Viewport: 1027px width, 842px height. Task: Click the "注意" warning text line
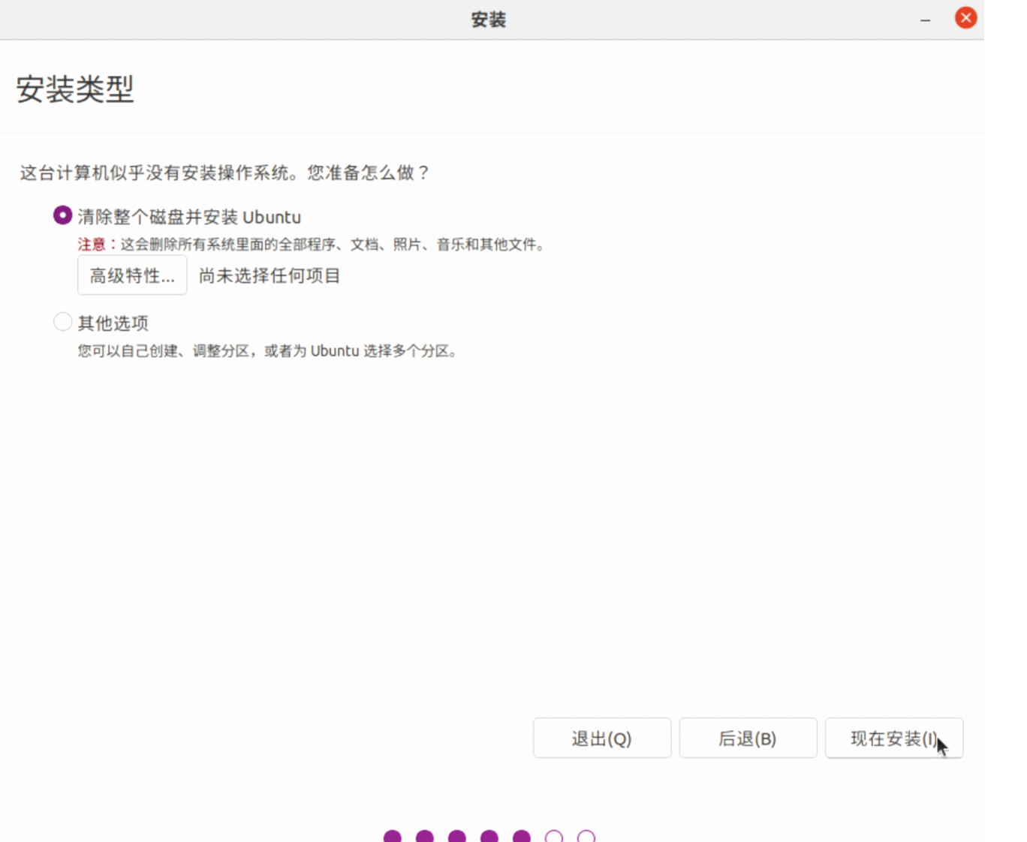point(312,244)
